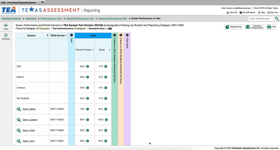Screen dimensions: 280x150
Task: Expand 5 Items Students Performed the Best
Action: (114, 35)
